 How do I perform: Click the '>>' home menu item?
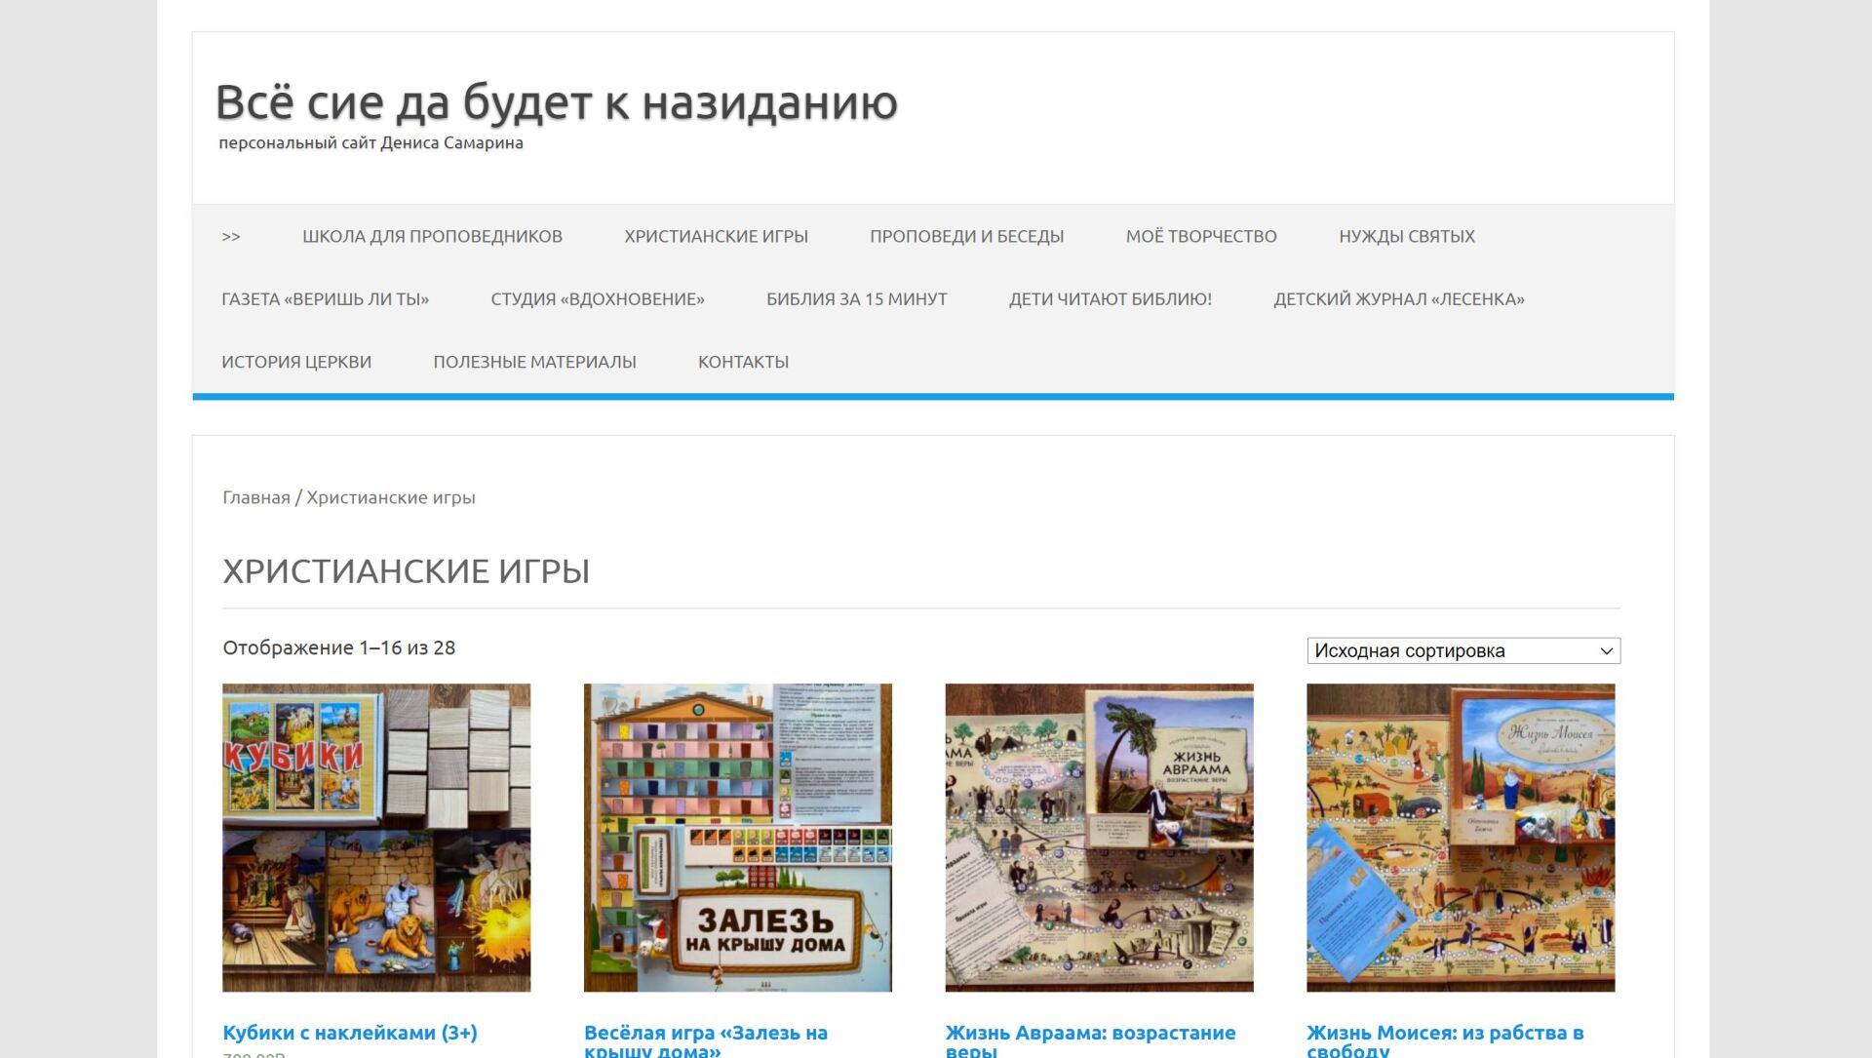point(231,236)
